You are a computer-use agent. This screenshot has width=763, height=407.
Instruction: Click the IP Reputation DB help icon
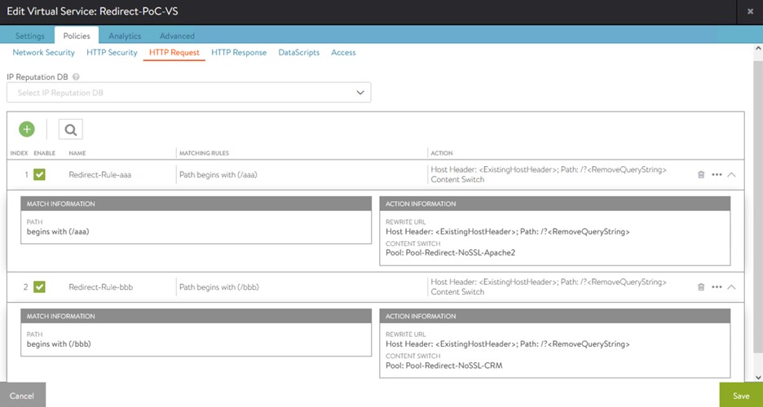(76, 77)
